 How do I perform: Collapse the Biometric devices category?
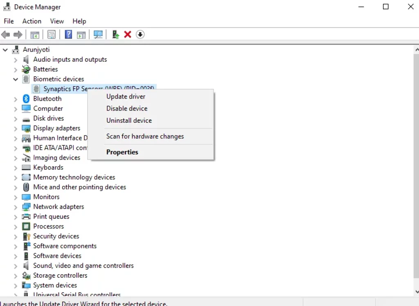(x=16, y=79)
